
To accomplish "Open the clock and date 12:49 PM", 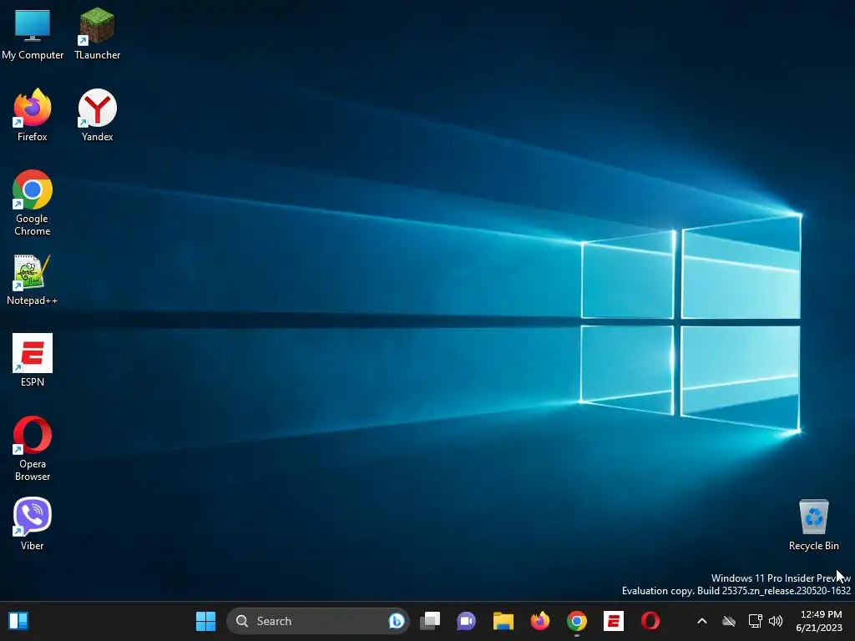I will [x=820, y=621].
